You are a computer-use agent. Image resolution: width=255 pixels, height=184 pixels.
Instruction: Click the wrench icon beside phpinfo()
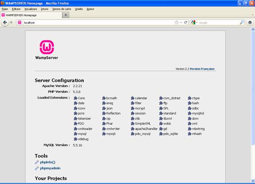37,162
